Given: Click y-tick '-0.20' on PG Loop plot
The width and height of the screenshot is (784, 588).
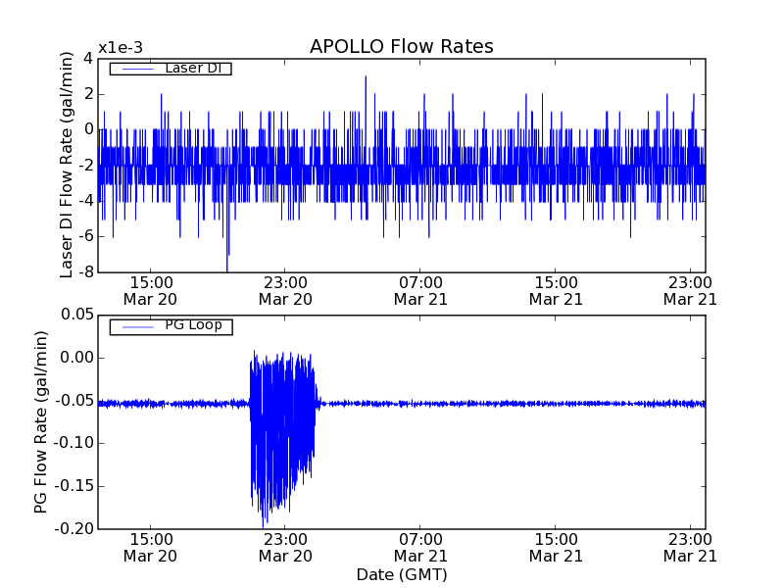Looking at the screenshot, I should tap(74, 528).
